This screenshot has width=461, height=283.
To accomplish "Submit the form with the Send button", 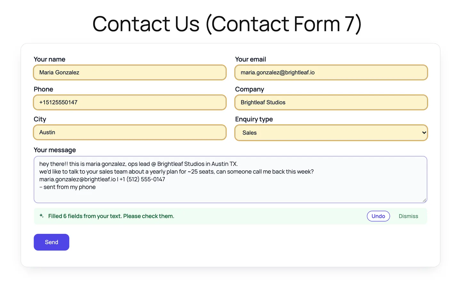I will tap(52, 242).
